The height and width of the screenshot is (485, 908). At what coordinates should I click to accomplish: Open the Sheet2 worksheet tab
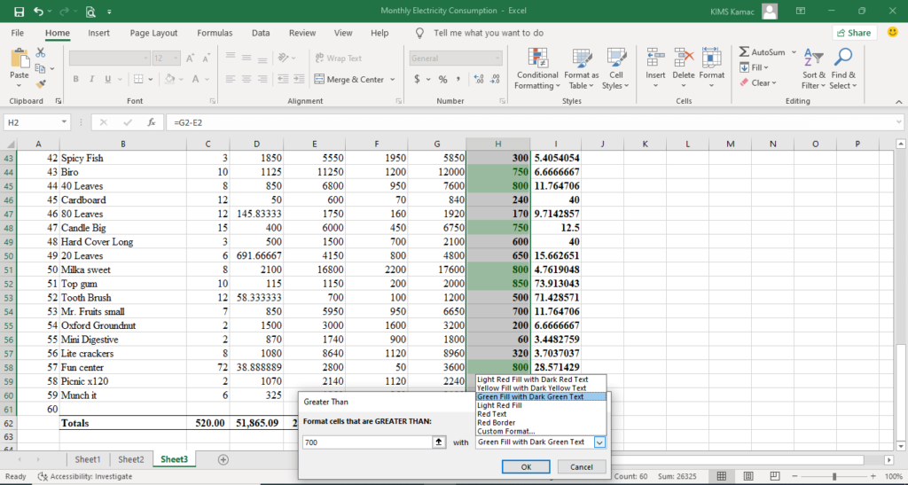pyautogui.click(x=131, y=459)
